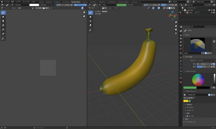Viewport: 216px width, 129px height.
Task: Select the Average tool in the 3D viewport
Action: [90, 21]
